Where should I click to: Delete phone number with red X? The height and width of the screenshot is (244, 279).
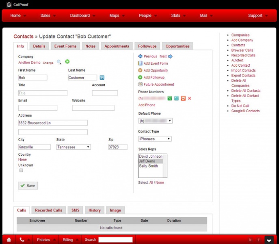click(190, 98)
